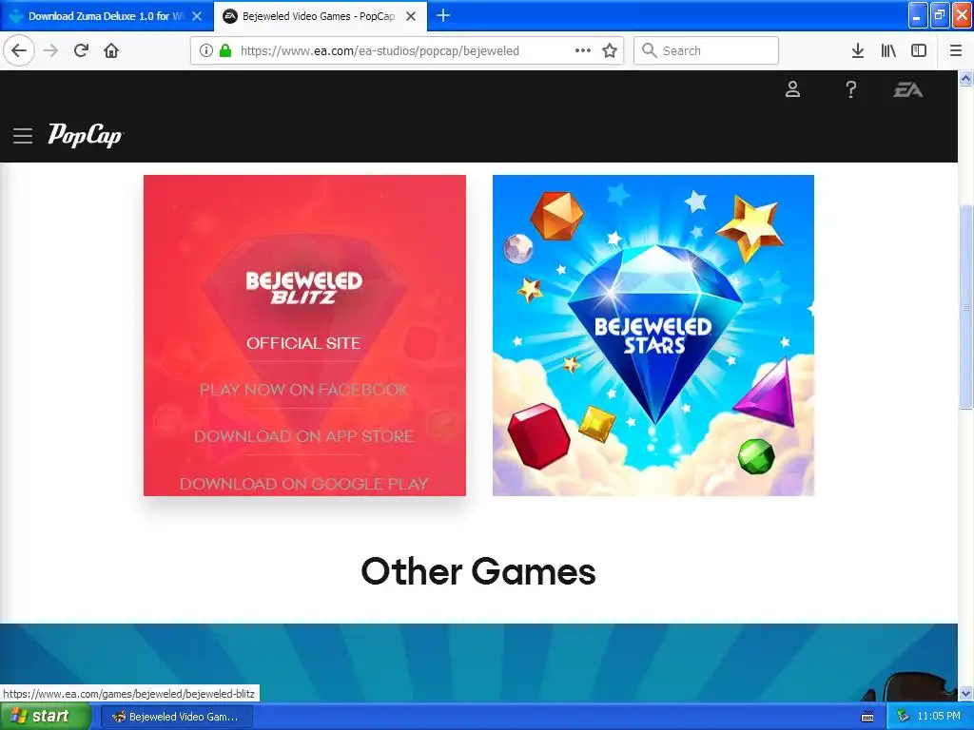Click the green secure padlock icon

(225, 50)
